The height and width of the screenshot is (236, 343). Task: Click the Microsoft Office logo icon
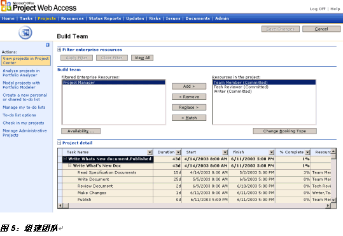pyautogui.click(x=6, y=6)
